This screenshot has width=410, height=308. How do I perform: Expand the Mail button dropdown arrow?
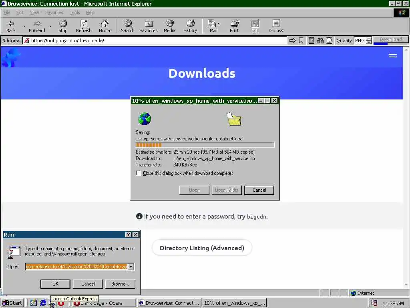click(219, 24)
